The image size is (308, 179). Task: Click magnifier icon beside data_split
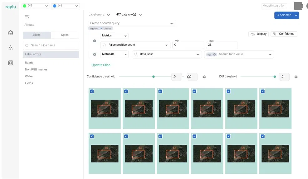point(136,54)
